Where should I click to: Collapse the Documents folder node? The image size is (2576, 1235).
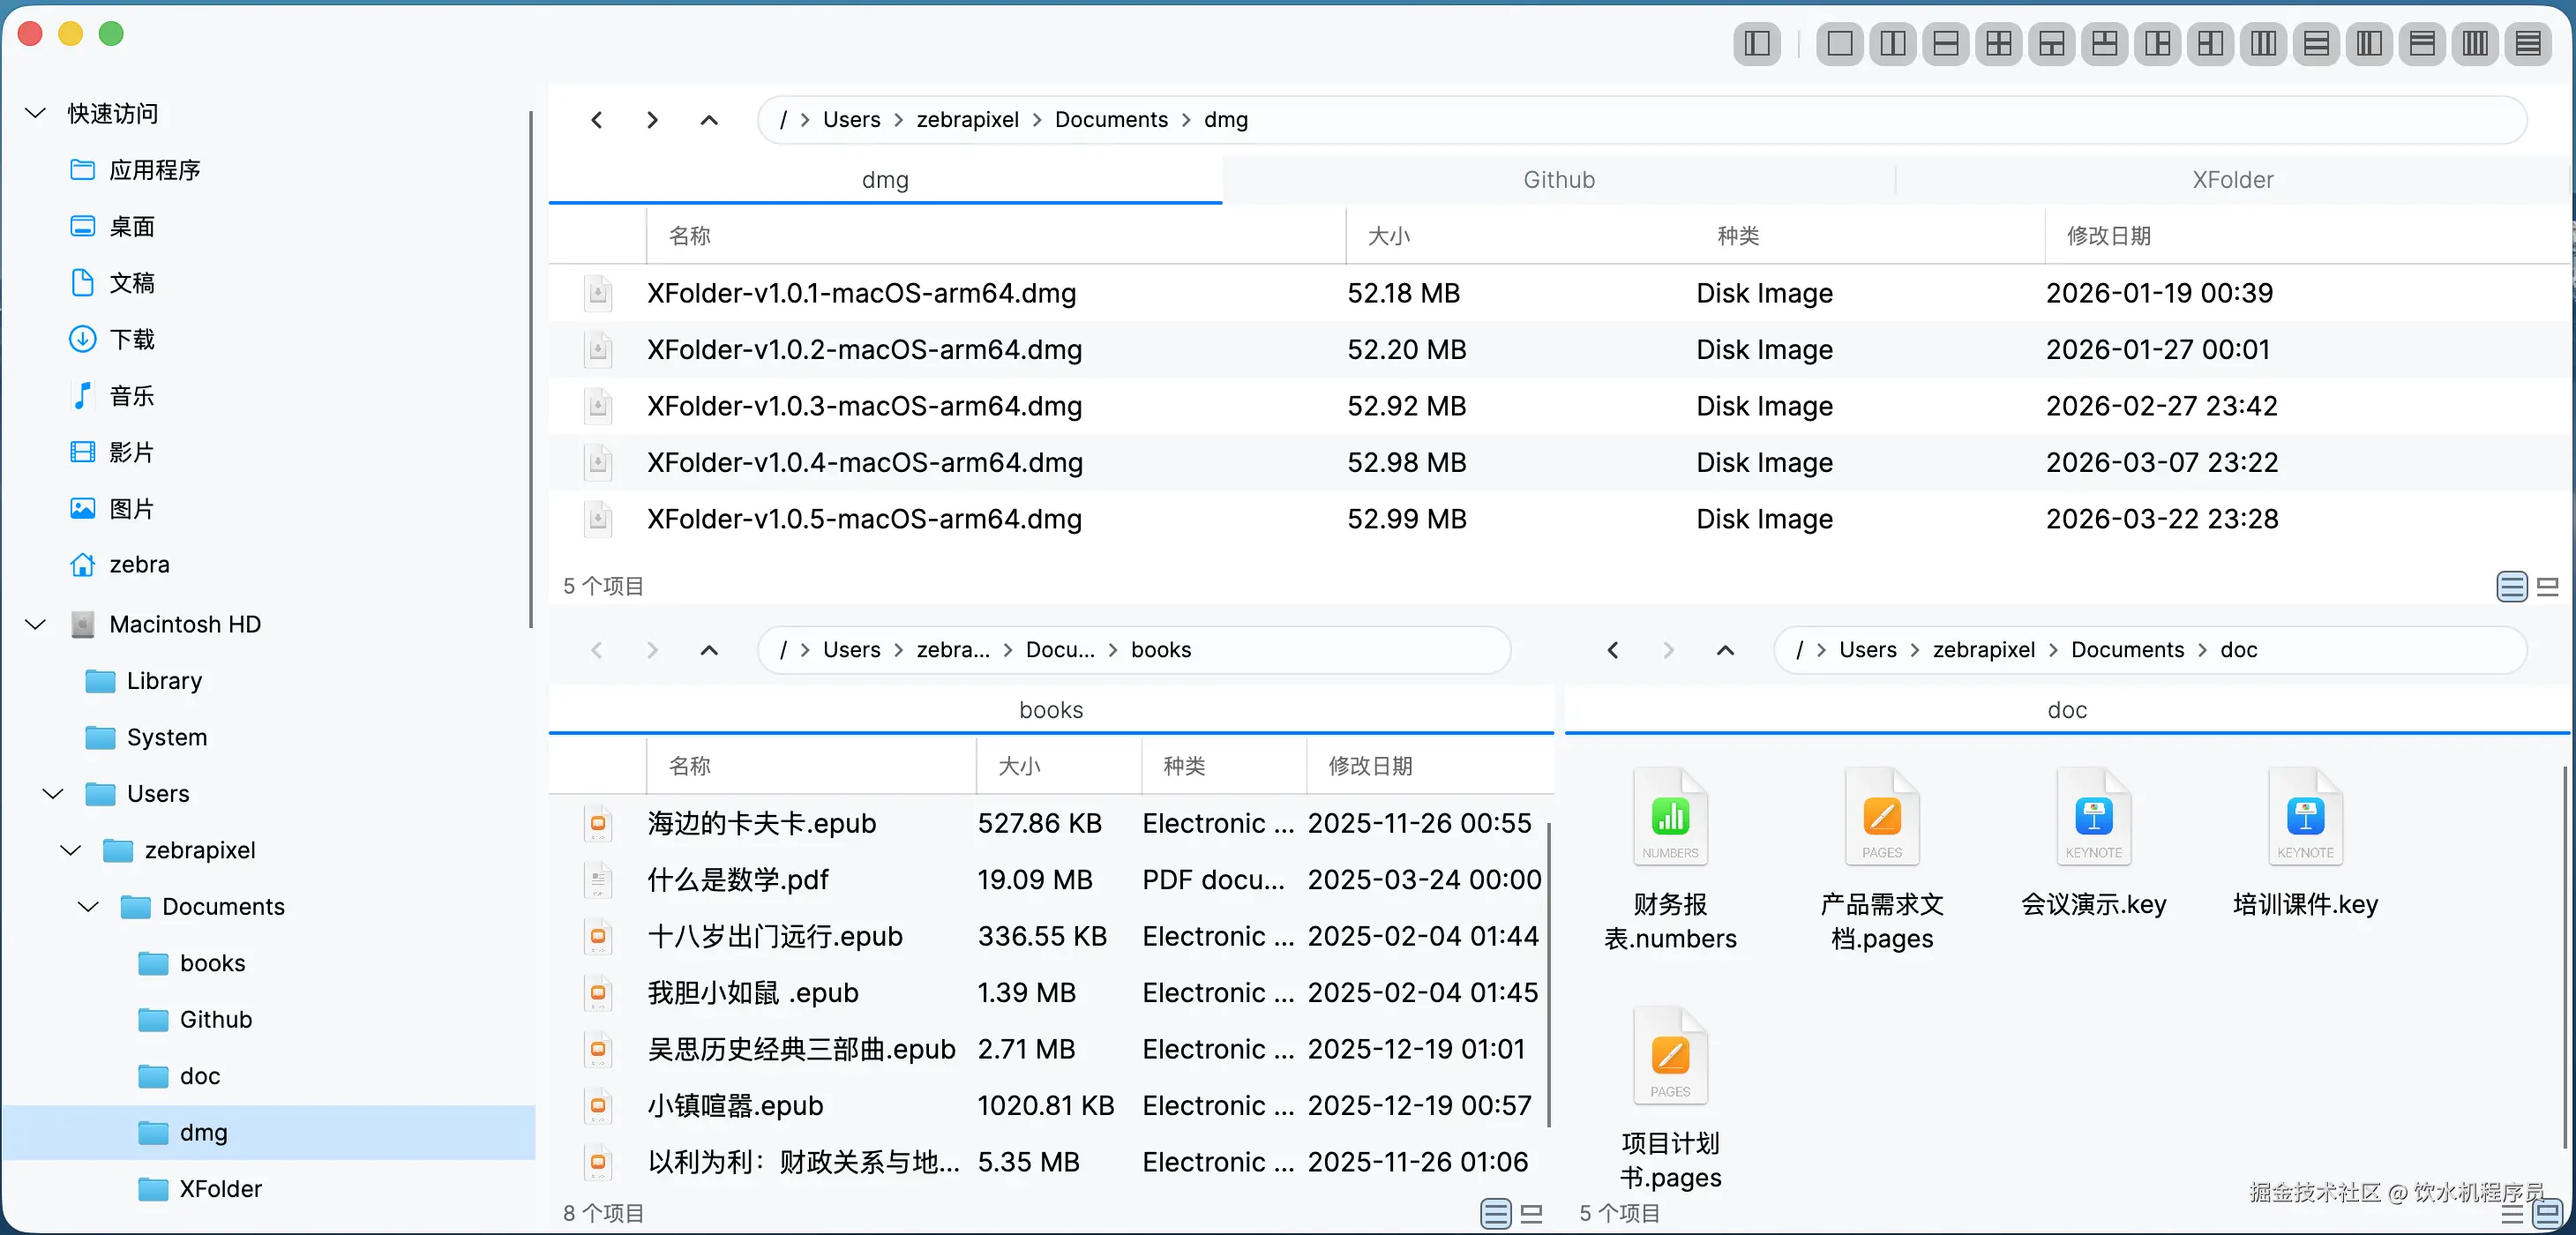pos(88,906)
